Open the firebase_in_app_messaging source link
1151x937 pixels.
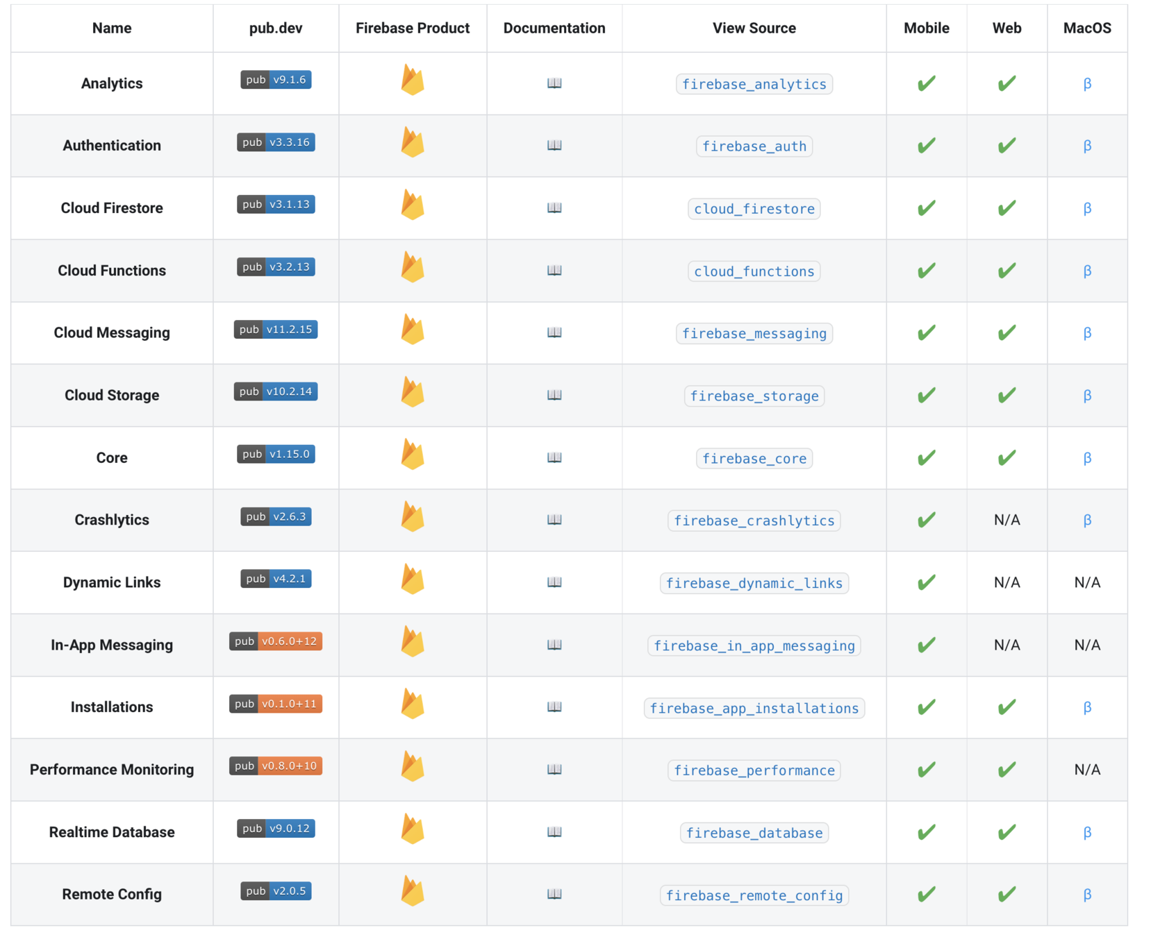tap(754, 645)
